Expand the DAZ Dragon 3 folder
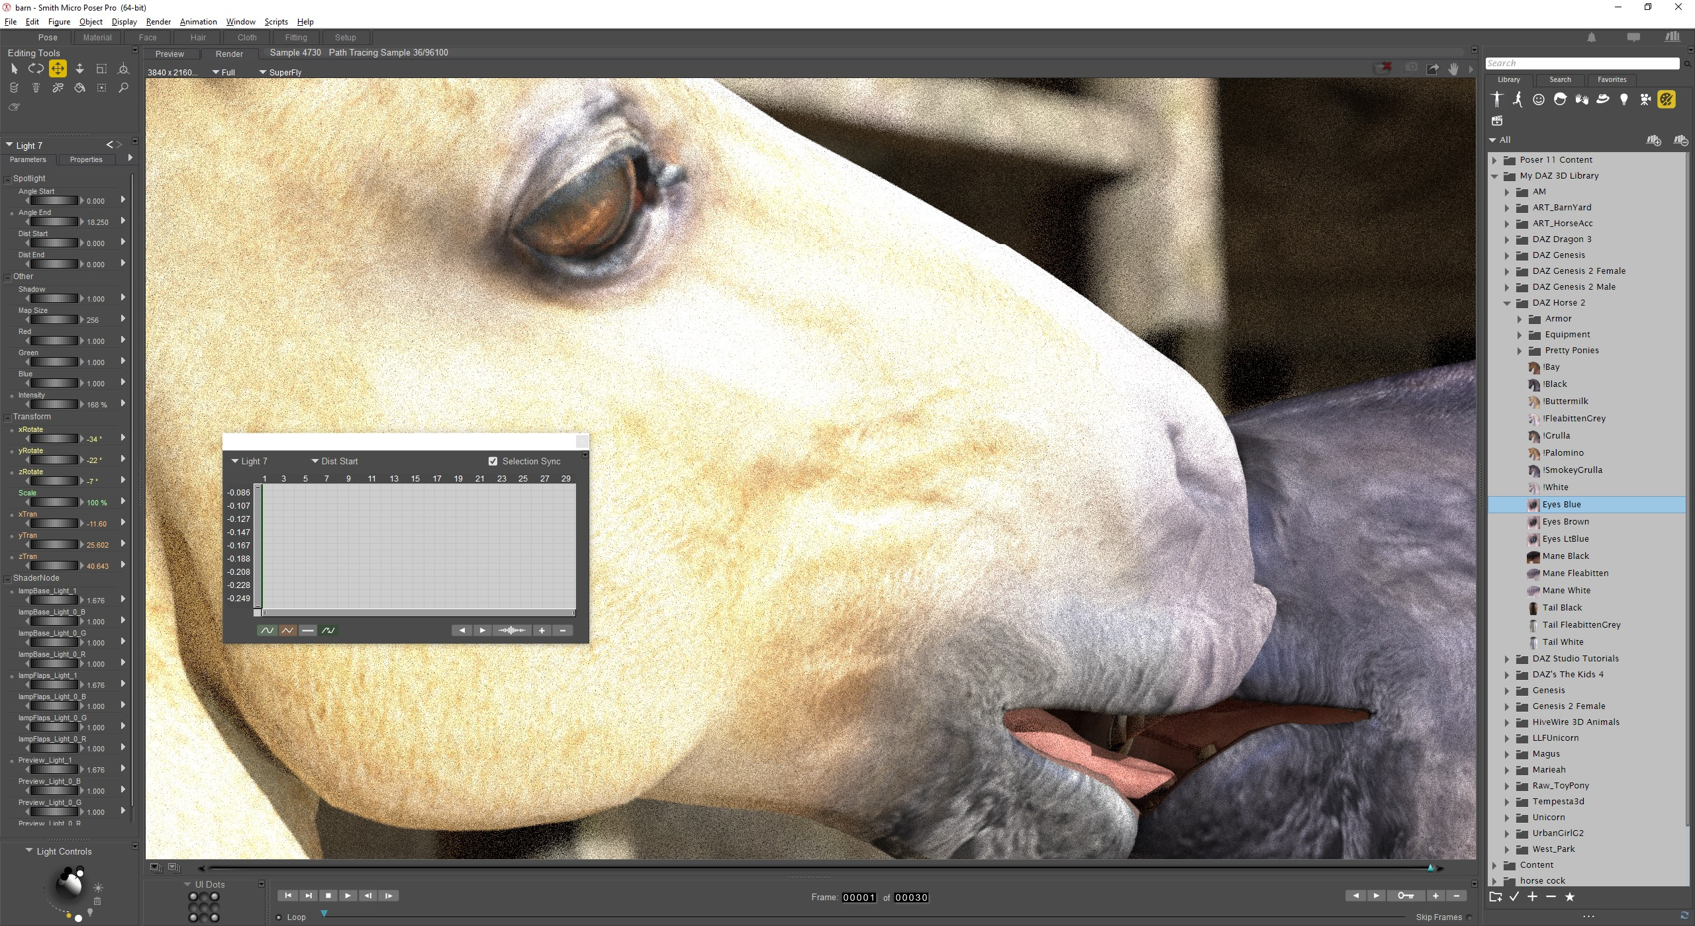Viewport: 1695px width, 926px height. (x=1507, y=239)
